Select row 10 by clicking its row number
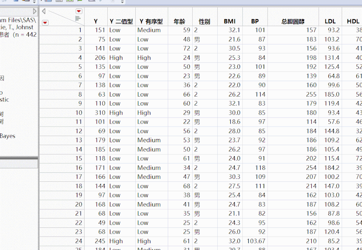Viewport: 362px width, 250px height. point(78,112)
